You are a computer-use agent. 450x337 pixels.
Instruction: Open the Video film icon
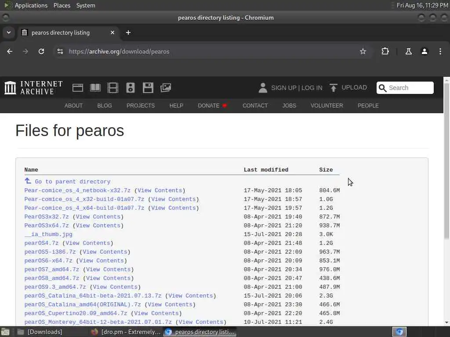coord(113,88)
